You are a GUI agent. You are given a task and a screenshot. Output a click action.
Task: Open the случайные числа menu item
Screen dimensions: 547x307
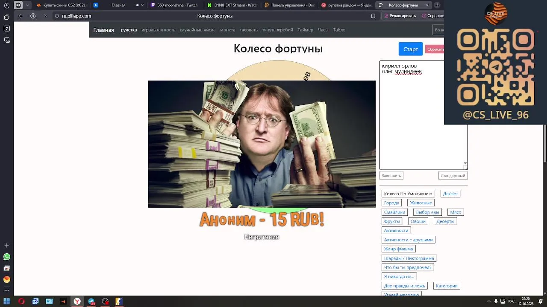click(x=197, y=30)
